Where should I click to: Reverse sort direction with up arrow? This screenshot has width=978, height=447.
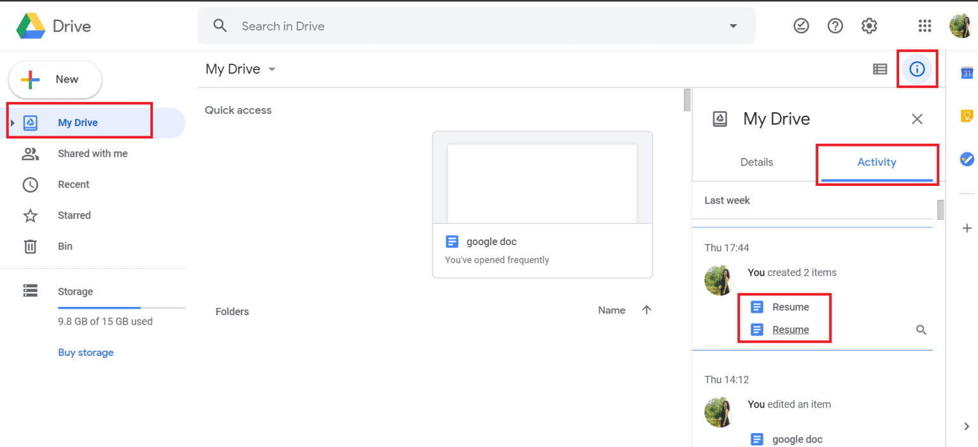pos(647,310)
